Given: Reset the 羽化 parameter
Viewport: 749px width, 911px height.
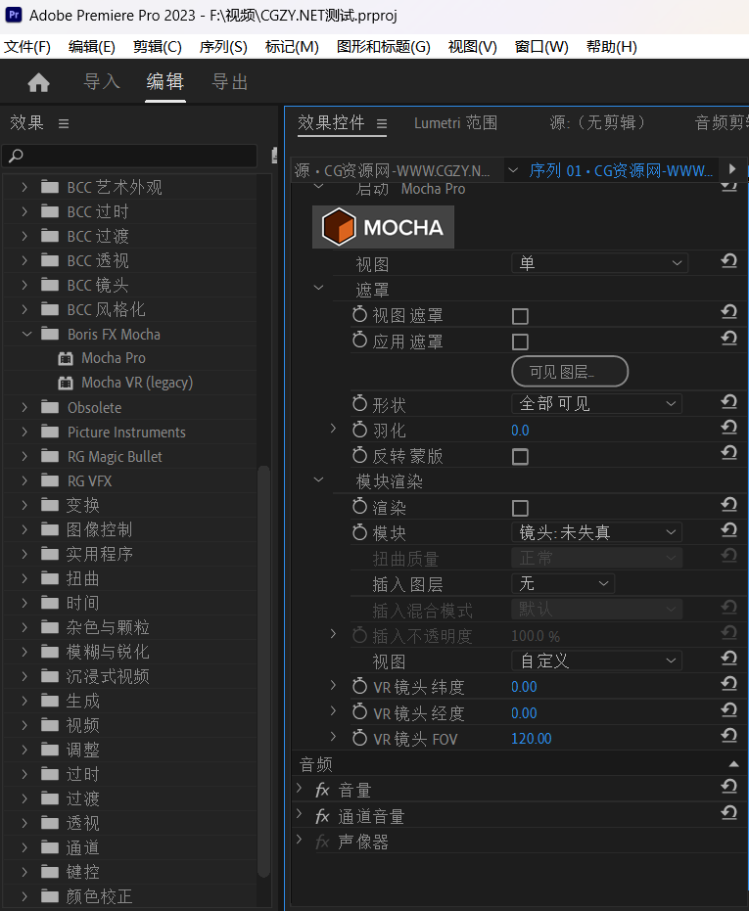Looking at the screenshot, I should pos(728,428).
